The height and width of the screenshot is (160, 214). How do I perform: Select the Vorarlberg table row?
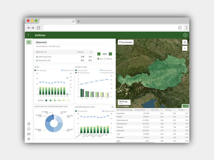coord(152,138)
